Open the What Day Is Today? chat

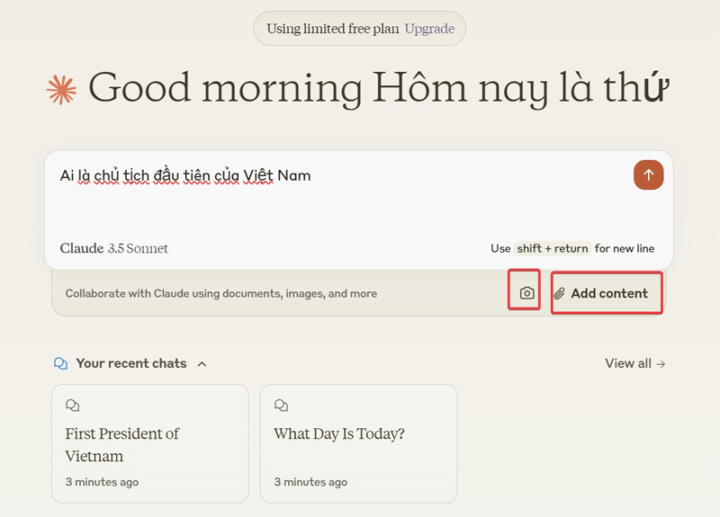(x=358, y=444)
